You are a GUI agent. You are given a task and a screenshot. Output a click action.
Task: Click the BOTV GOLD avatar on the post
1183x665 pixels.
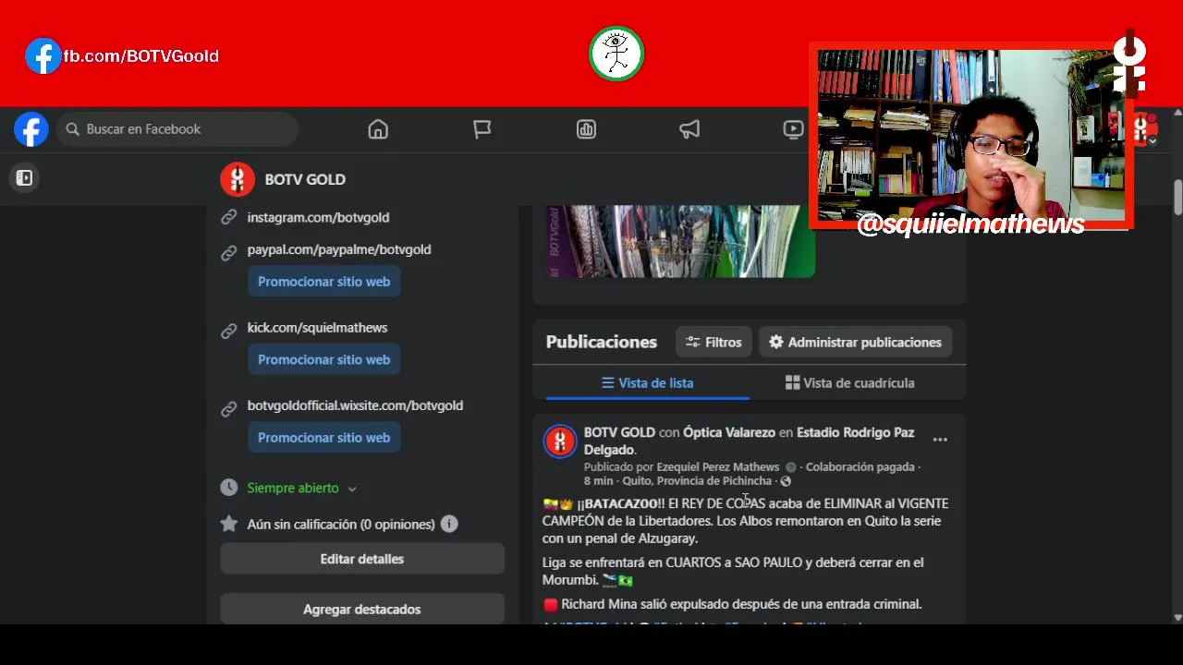coord(560,441)
